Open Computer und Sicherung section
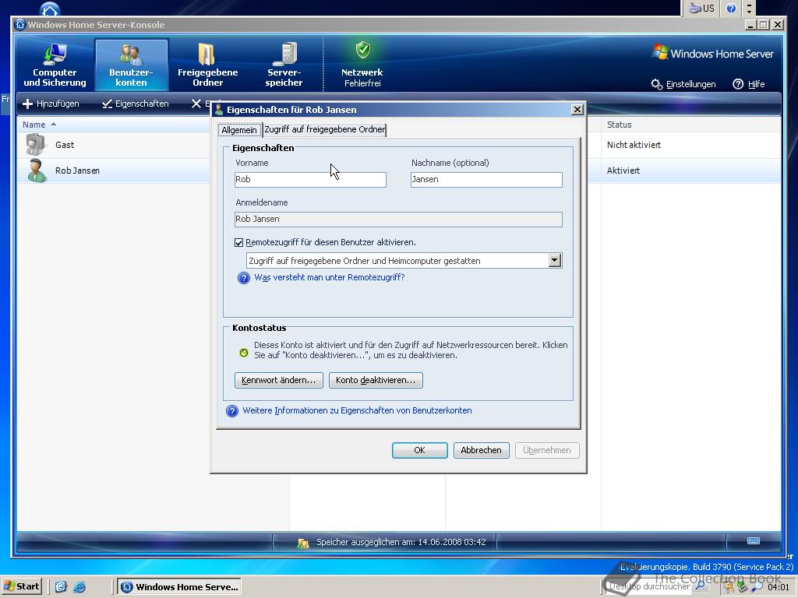The image size is (798, 598). pos(55,65)
